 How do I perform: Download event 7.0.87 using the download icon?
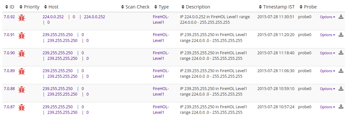(x=341, y=107)
